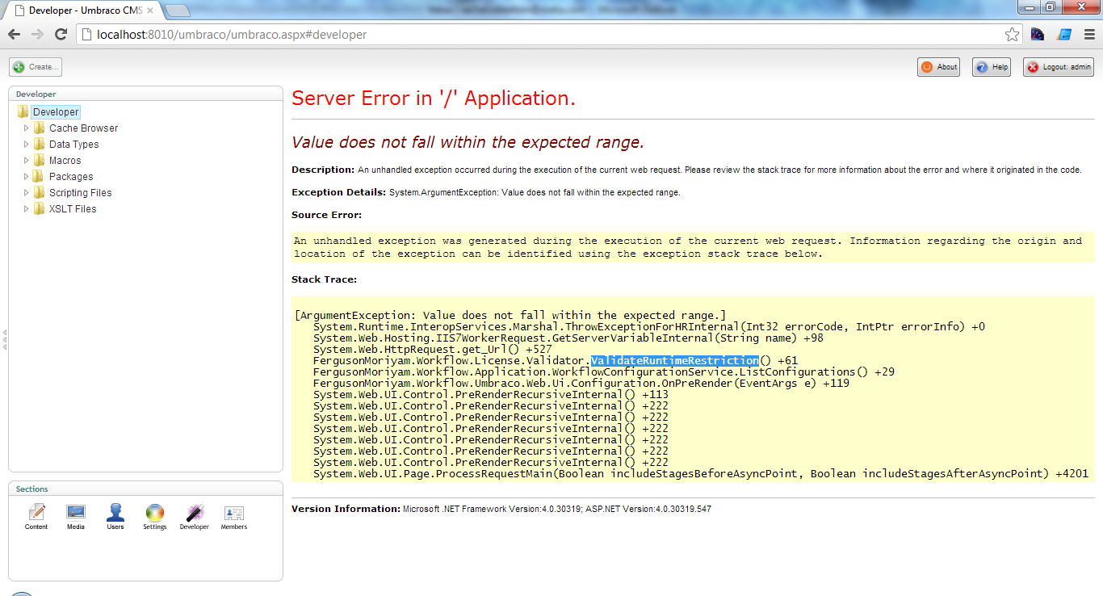
Task: Select XSLT Files in the tree
Action: (73, 209)
